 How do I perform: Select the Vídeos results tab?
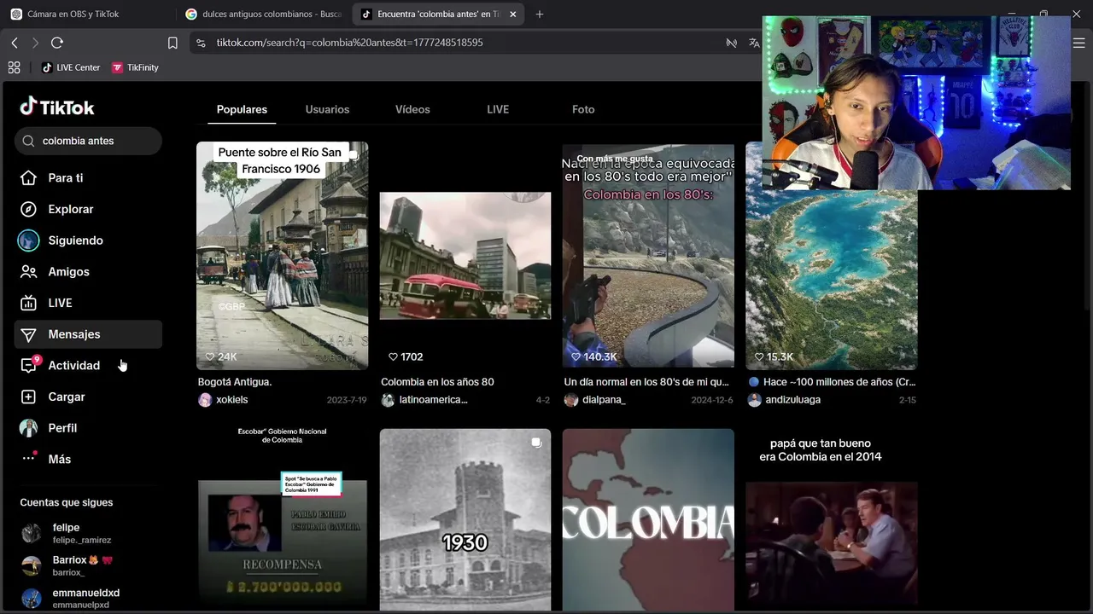(412, 109)
